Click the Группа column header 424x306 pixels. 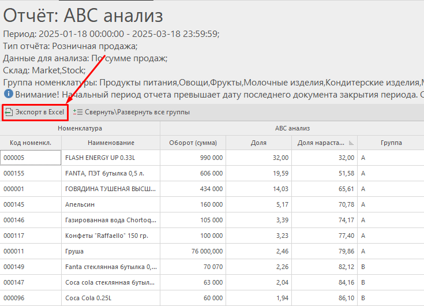coord(391,143)
